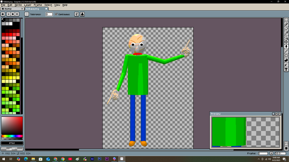Open the Edit menu
This screenshot has height=162, width=289.
[x=10, y=5]
